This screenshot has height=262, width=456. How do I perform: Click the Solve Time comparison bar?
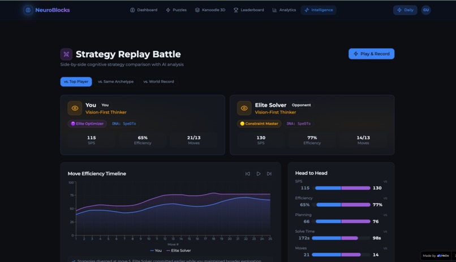pyautogui.click(x=341, y=238)
